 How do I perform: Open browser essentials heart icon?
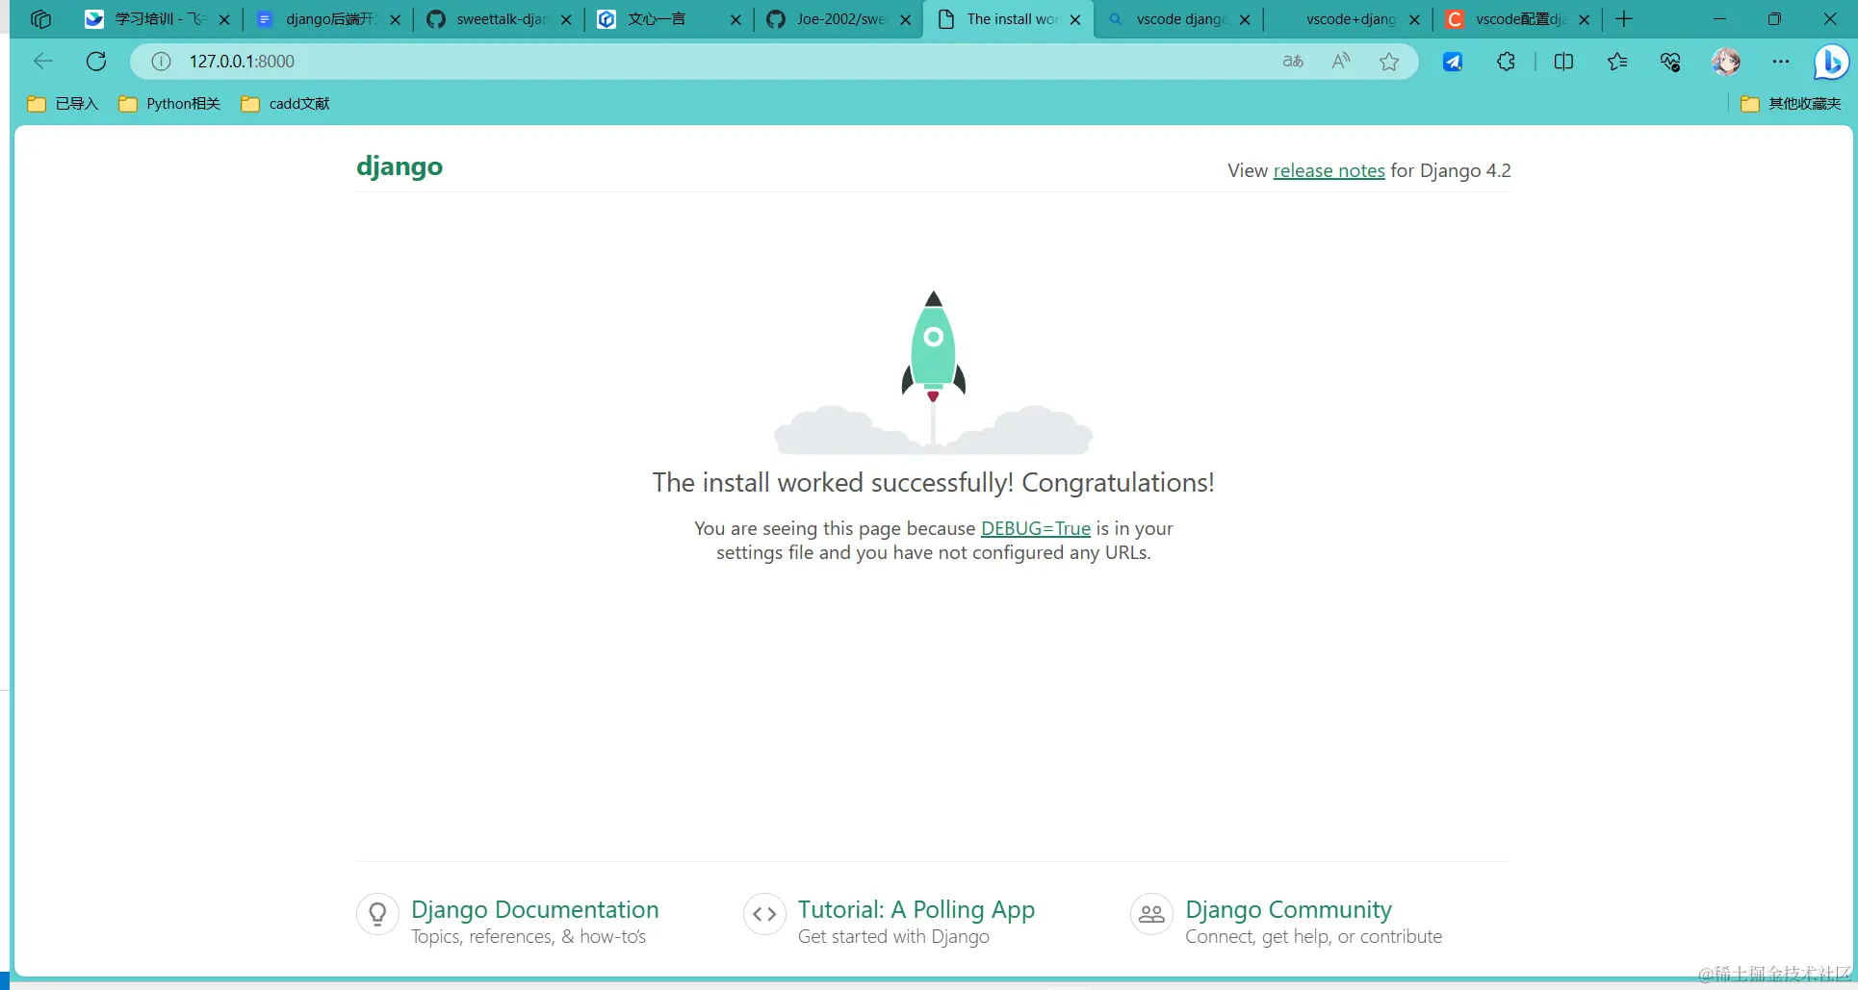(x=1671, y=62)
